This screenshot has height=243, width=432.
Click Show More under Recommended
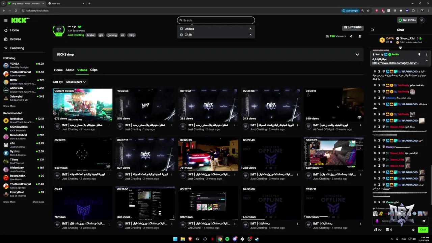point(9,202)
